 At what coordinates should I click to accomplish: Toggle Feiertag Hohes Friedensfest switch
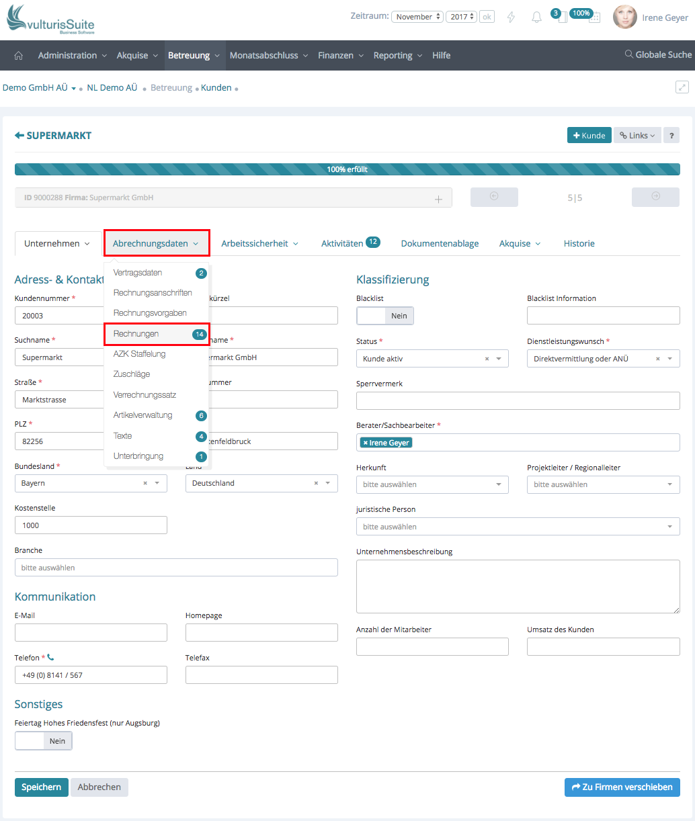pos(44,741)
